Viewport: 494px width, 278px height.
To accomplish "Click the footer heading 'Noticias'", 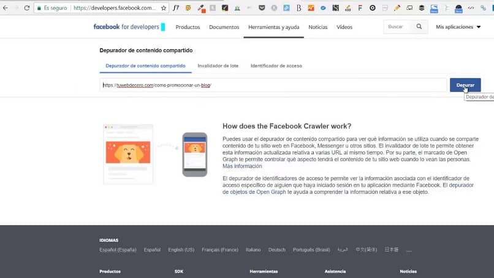I will point(408,271).
